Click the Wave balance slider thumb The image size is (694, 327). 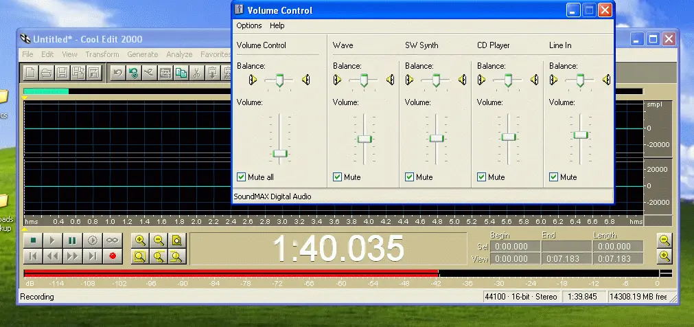coord(364,80)
